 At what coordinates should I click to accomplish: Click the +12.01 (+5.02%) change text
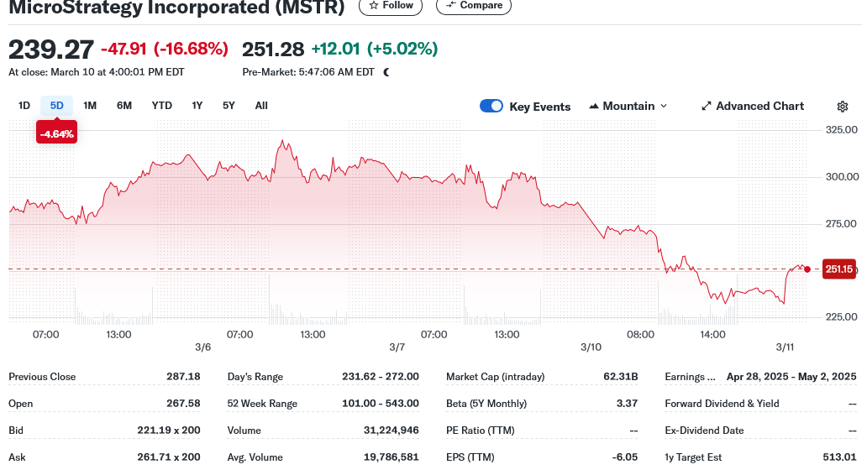pos(375,50)
